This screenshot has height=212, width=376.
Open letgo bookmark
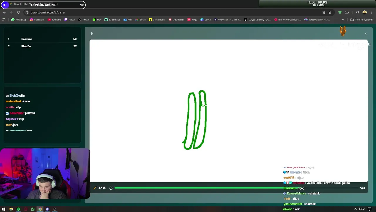192,20
